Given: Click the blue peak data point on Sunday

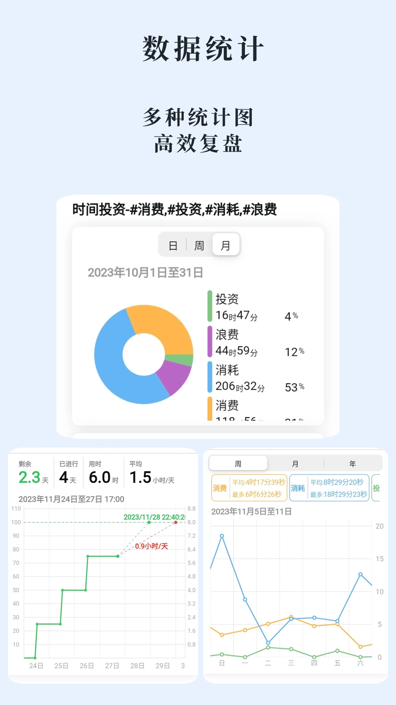Looking at the screenshot, I should point(222,536).
